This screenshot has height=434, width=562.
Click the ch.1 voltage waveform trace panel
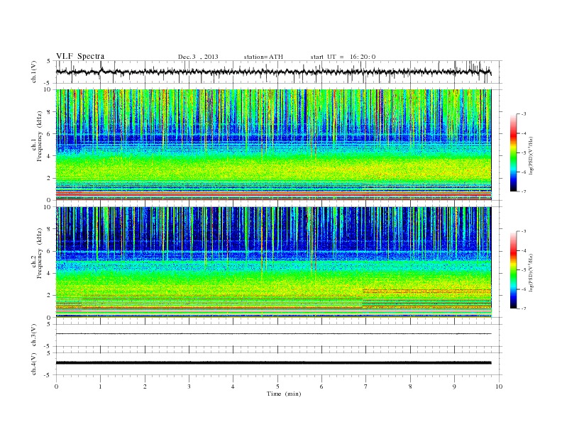[279, 72]
